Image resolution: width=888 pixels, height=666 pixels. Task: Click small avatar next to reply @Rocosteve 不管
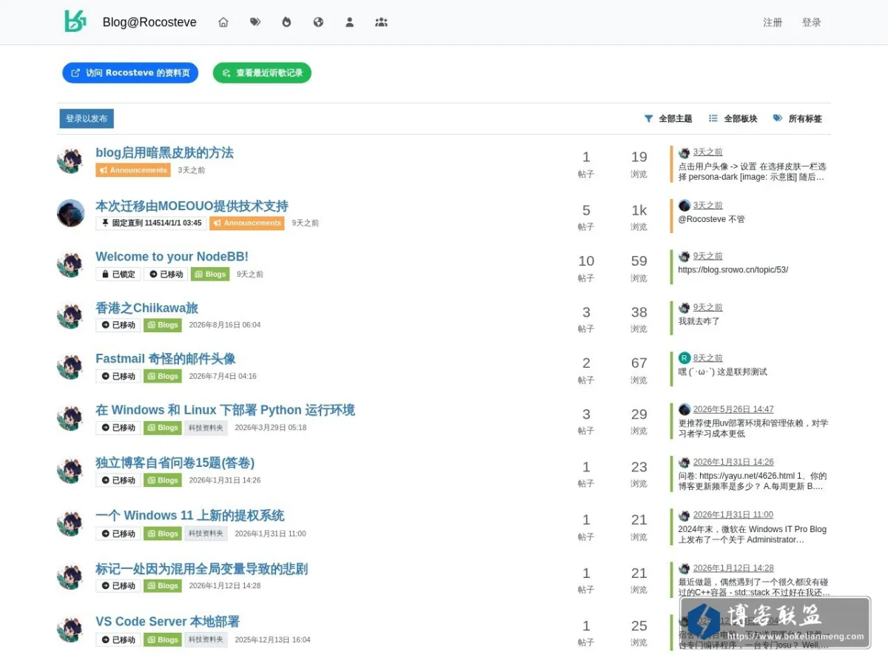pos(684,206)
